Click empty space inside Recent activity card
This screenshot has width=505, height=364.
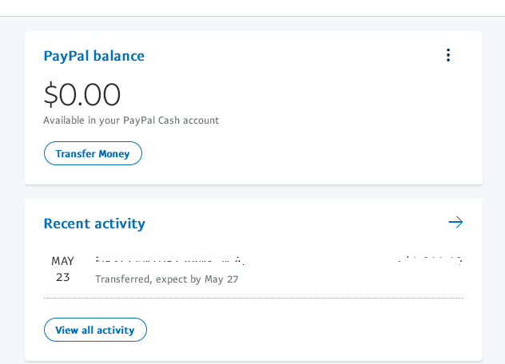click(x=320, y=329)
